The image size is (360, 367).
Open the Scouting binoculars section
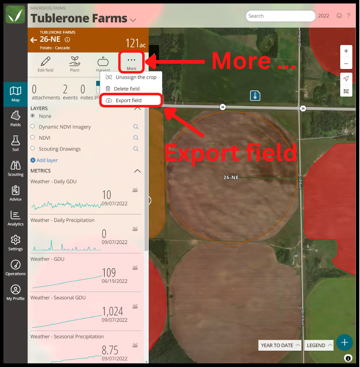15,169
